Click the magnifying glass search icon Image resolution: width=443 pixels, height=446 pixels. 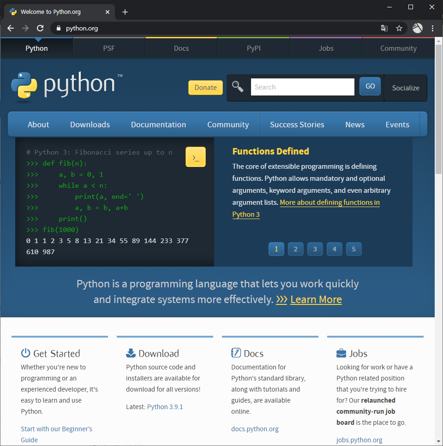point(238,86)
